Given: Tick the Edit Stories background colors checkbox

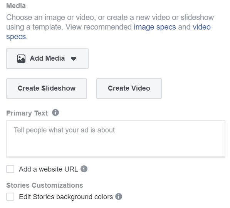Looking at the screenshot, I should click(x=10, y=196).
